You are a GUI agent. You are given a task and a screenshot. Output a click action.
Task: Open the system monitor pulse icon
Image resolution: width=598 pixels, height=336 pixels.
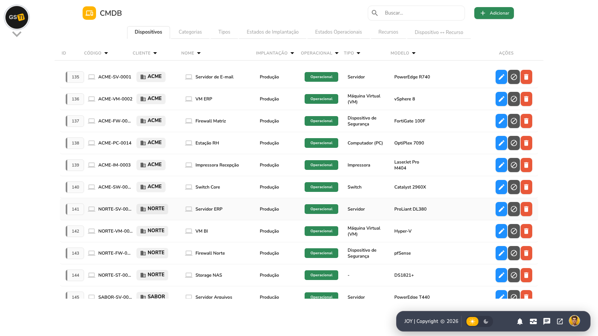[x=533, y=321]
